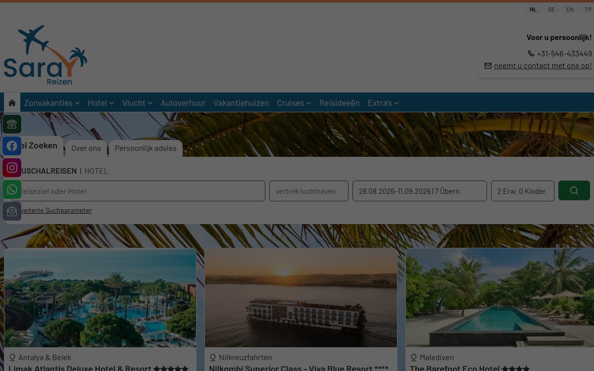The image size is (594, 371).
Task: Click the Malediven location text
Action: (437, 357)
